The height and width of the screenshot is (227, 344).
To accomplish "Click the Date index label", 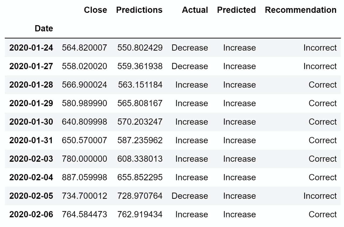I will click(44, 28).
